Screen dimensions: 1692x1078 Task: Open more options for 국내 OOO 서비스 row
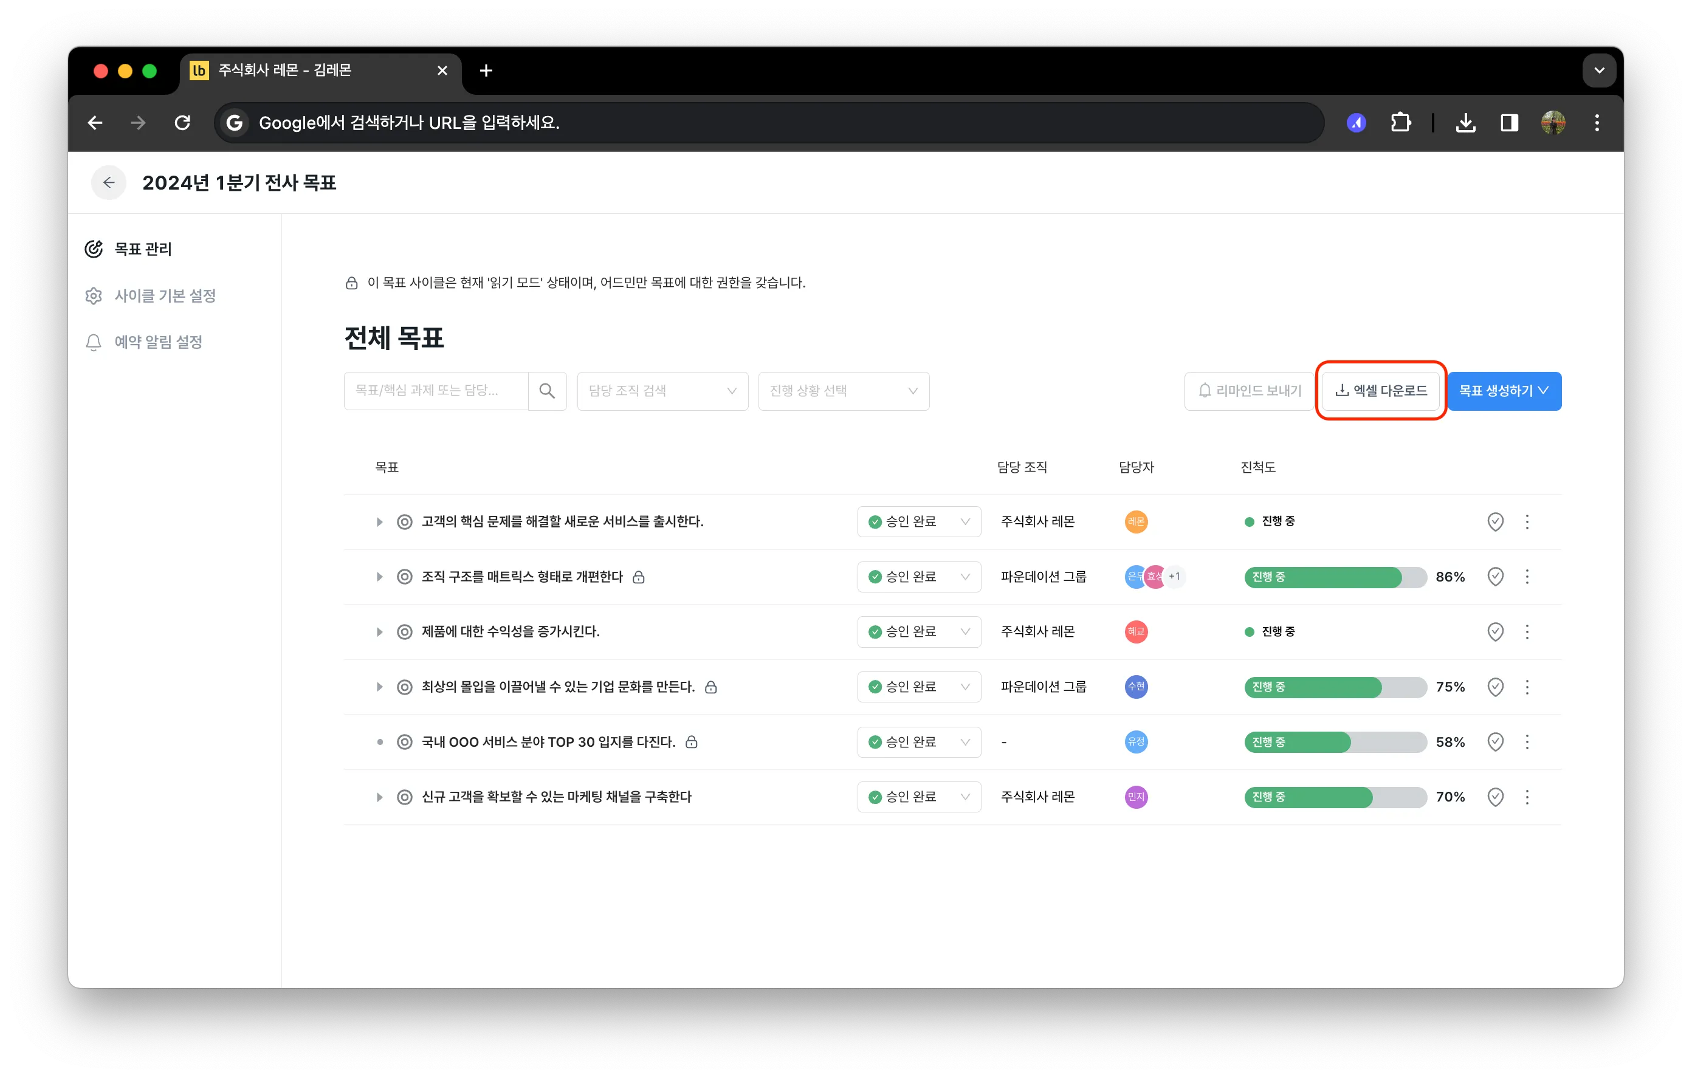tap(1527, 742)
